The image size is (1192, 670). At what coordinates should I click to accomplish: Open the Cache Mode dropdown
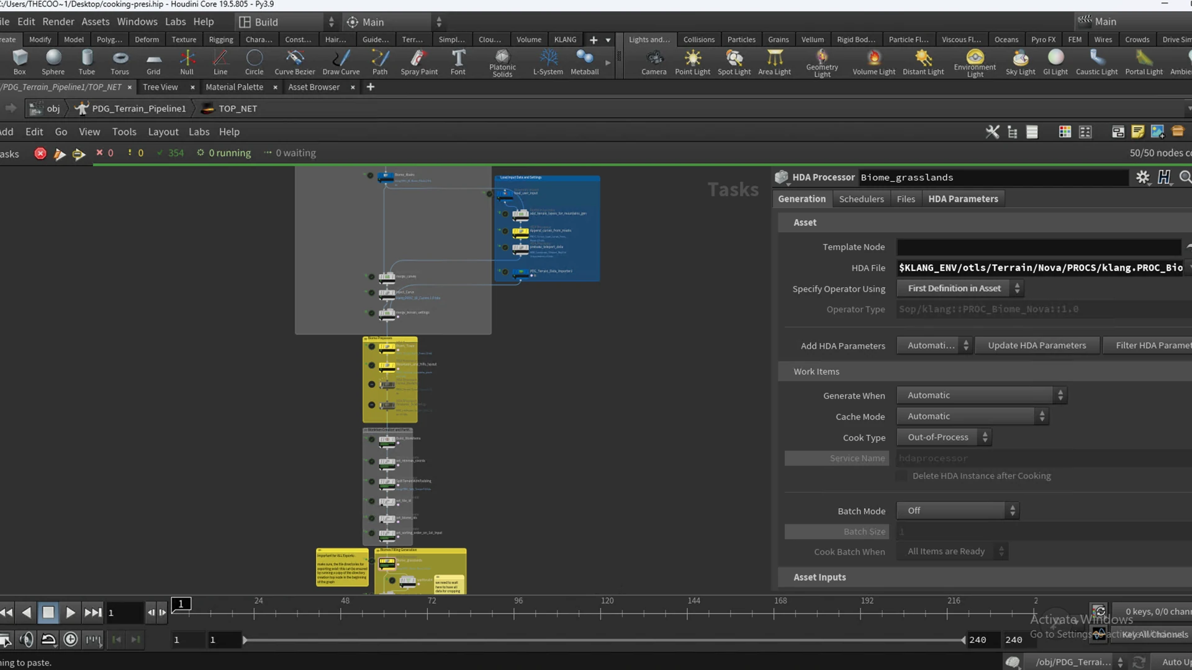pos(973,416)
